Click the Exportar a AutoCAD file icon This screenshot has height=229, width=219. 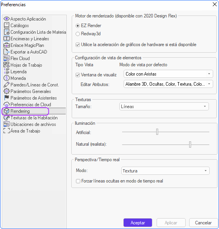[7, 52]
